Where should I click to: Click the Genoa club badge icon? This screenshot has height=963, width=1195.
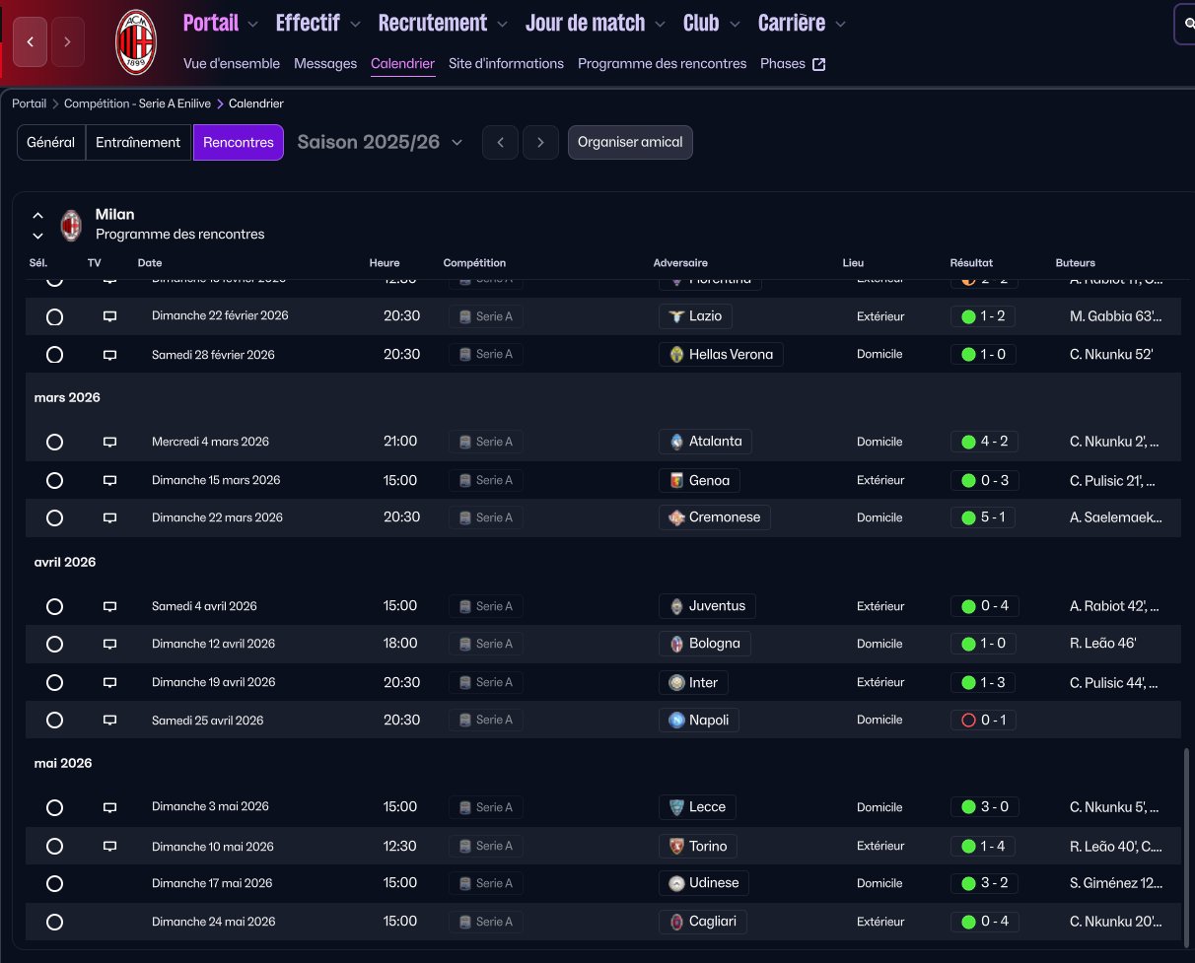point(676,480)
